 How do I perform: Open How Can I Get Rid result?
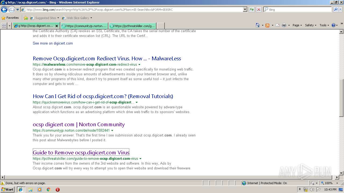pyautogui.click(x=103, y=96)
